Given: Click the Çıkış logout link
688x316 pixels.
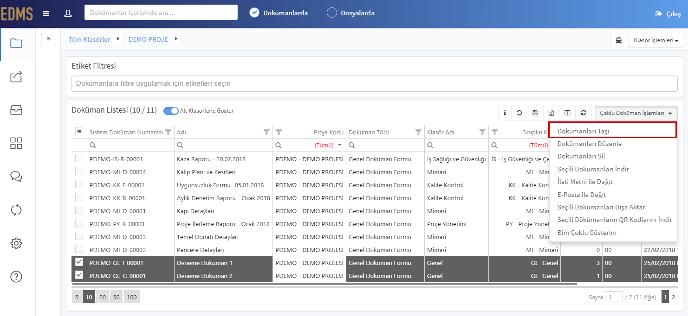Looking at the screenshot, I should 668,14.
